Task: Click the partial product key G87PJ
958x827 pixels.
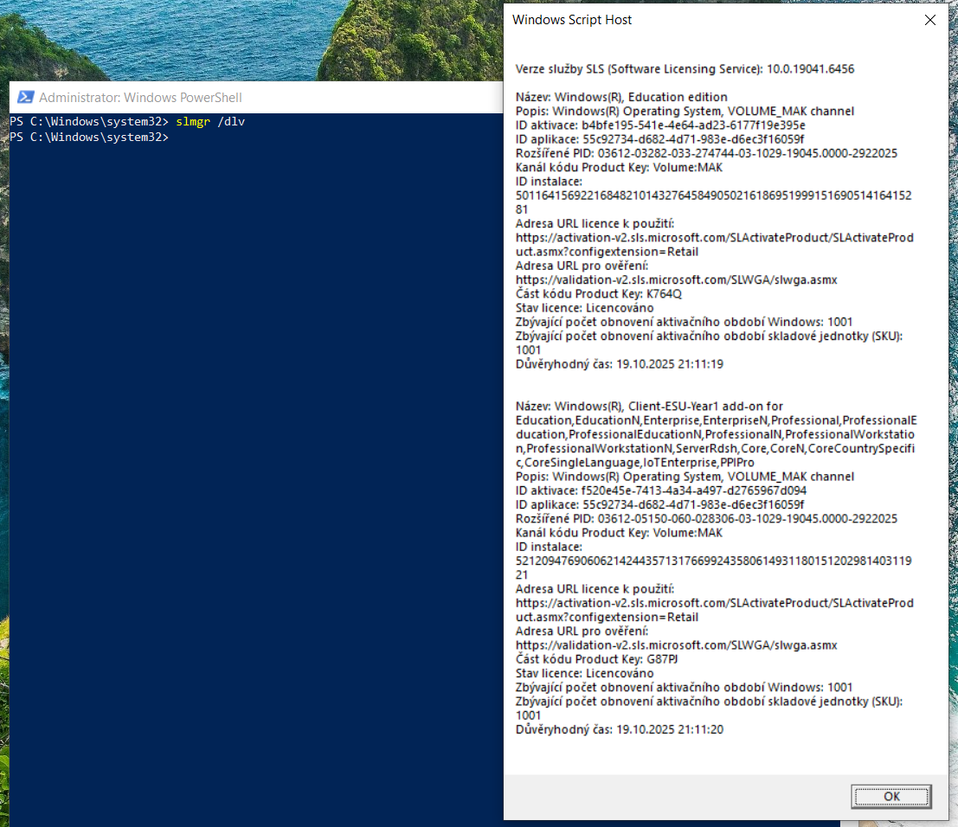Action: 663,659
